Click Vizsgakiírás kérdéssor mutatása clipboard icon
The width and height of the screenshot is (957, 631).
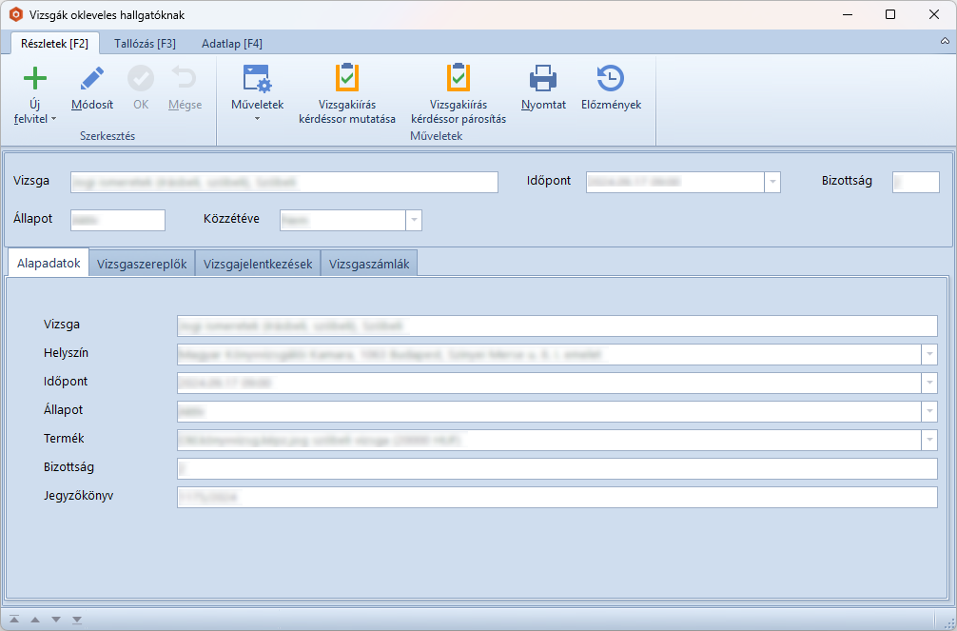pos(347,78)
